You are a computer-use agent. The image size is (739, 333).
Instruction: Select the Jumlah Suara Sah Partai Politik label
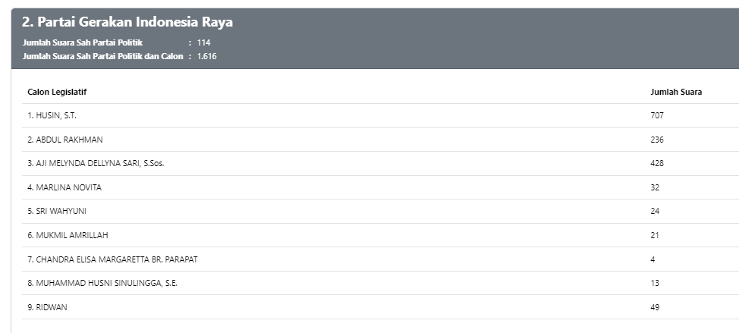click(83, 42)
